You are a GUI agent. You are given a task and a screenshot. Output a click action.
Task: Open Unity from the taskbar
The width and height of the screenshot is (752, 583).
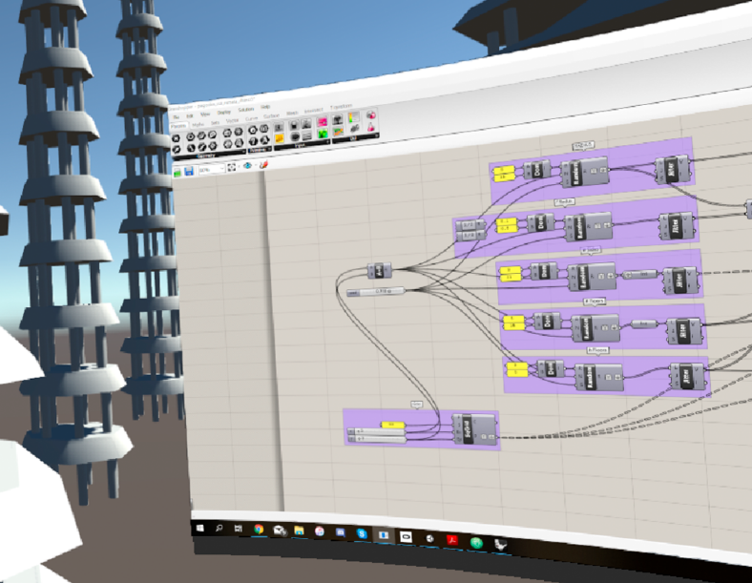point(429,538)
